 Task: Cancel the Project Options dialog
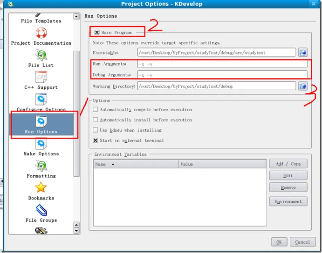(x=303, y=242)
